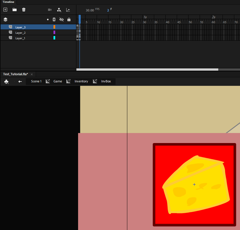
Task: Toggle show all layers as outlines
Action: (x=54, y=19)
